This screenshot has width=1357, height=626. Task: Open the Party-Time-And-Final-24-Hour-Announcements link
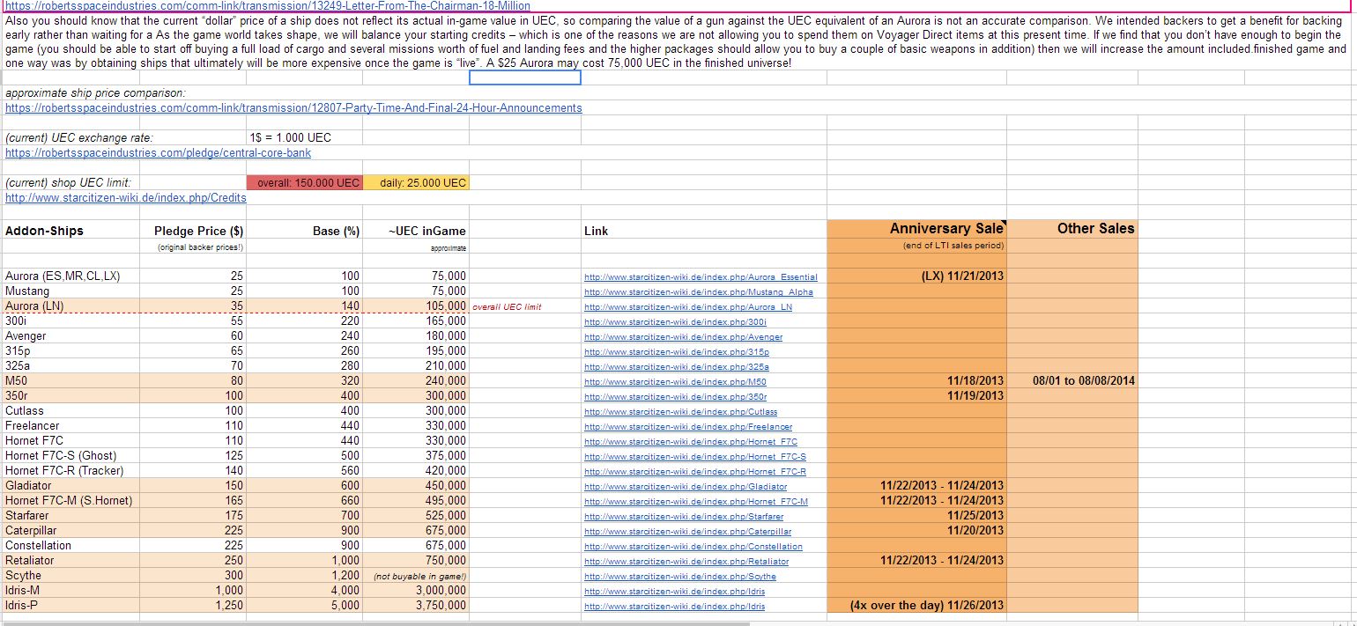(x=293, y=107)
